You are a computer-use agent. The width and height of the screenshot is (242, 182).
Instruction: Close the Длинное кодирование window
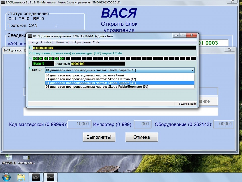coord(192,35)
